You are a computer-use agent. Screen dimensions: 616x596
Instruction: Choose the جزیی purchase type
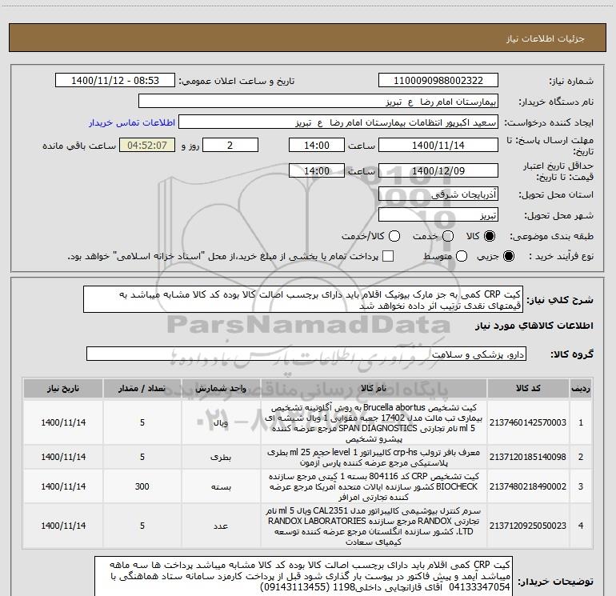pyautogui.click(x=508, y=256)
